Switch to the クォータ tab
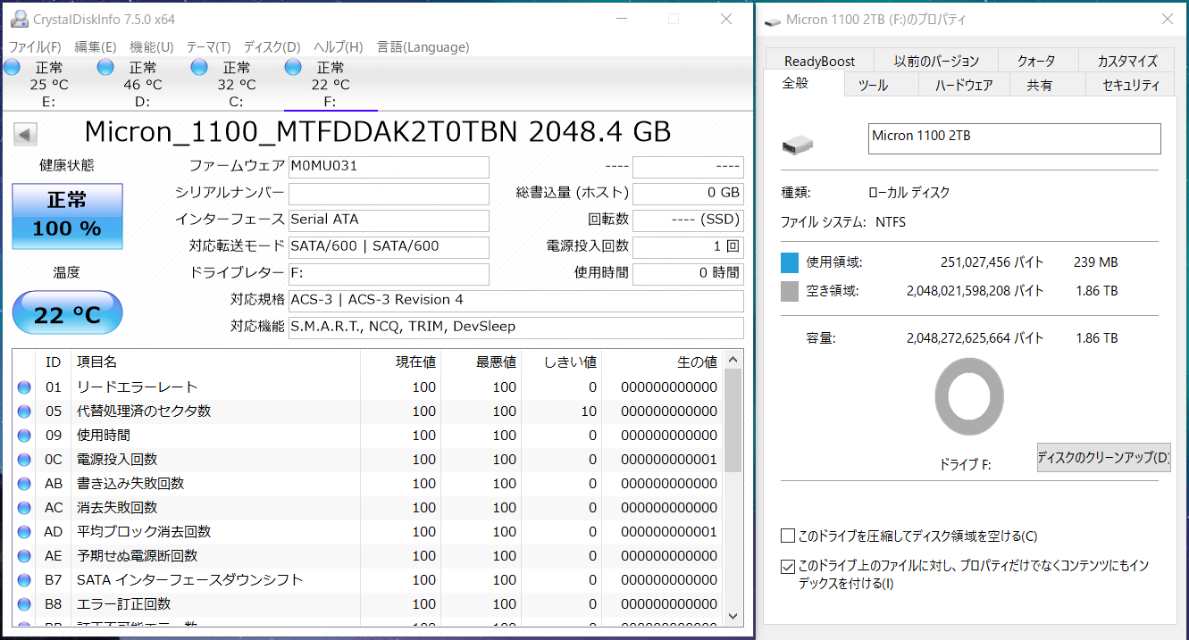This screenshot has height=640, width=1189. pos(1036,61)
